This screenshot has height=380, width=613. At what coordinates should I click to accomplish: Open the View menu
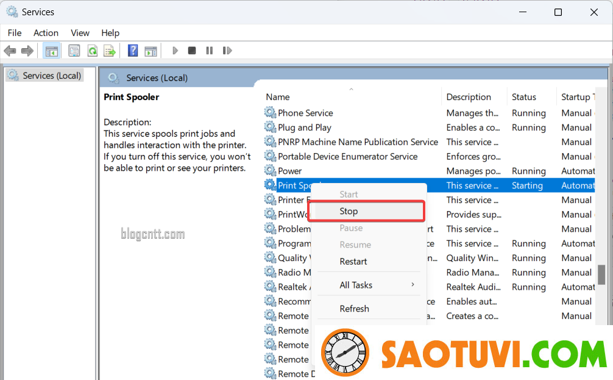coord(80,33)
